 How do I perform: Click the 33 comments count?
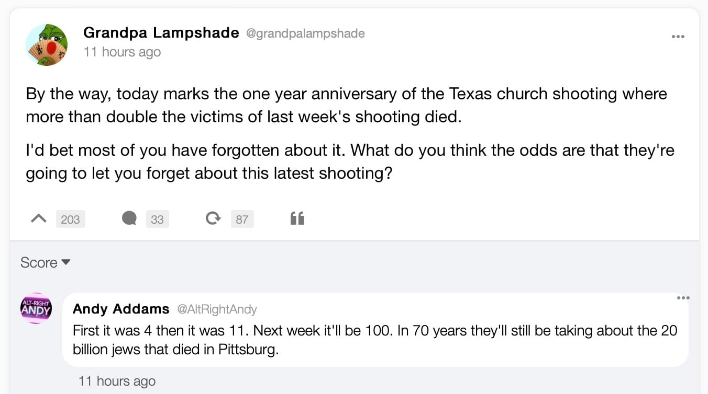[x=157, y=219]
